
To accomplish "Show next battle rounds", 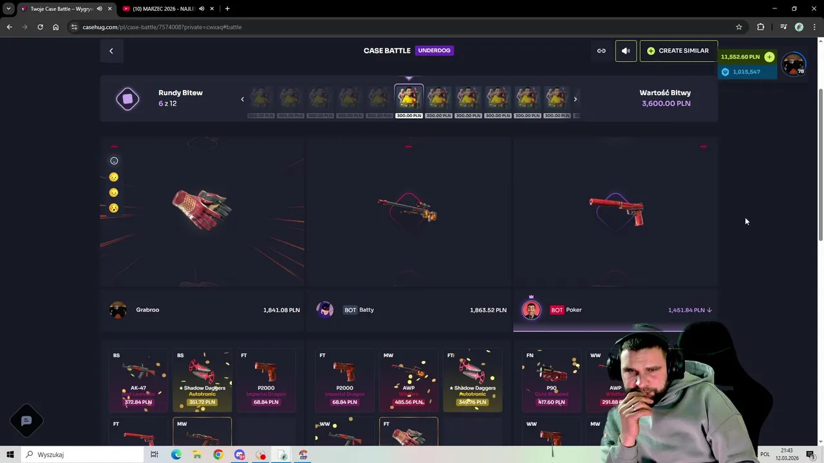I will pos(576,99).
